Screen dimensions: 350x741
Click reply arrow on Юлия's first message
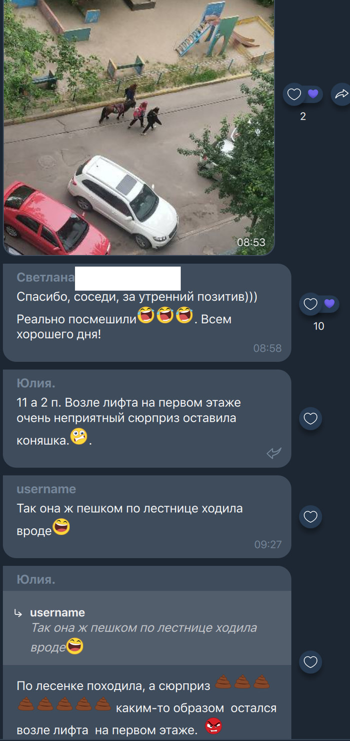(274, 453)
